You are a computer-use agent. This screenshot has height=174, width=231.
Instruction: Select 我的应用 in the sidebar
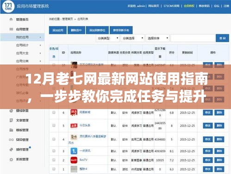(22, 37)
